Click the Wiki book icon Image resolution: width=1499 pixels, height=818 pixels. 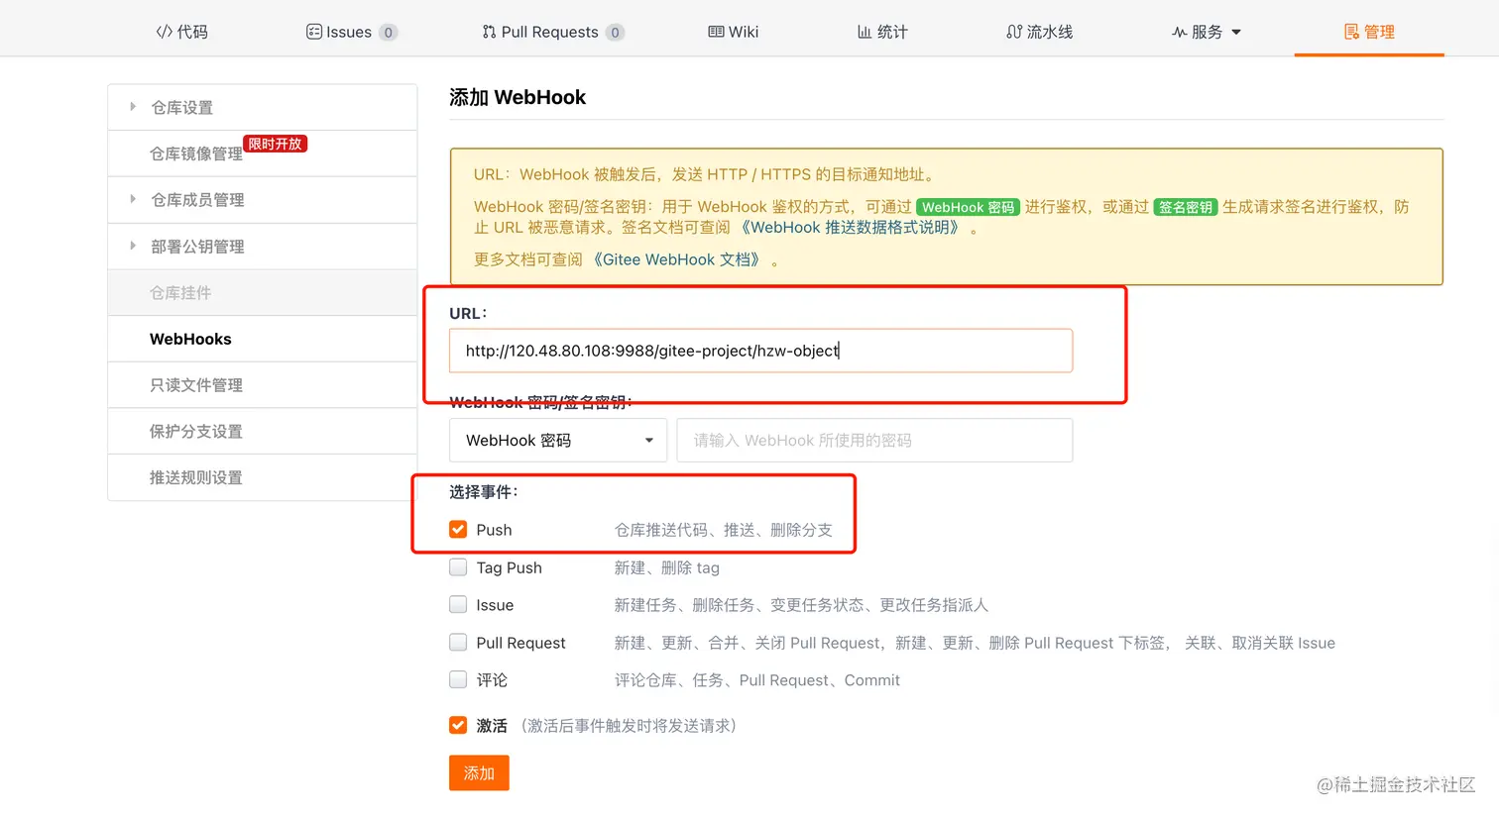[x=716, y=32]
